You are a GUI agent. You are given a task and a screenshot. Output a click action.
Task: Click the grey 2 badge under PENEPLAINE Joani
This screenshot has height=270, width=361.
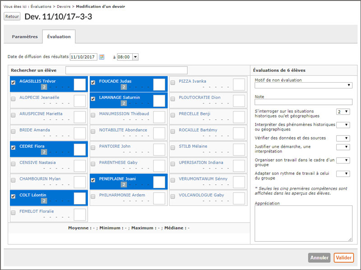[x=123, y=185]
